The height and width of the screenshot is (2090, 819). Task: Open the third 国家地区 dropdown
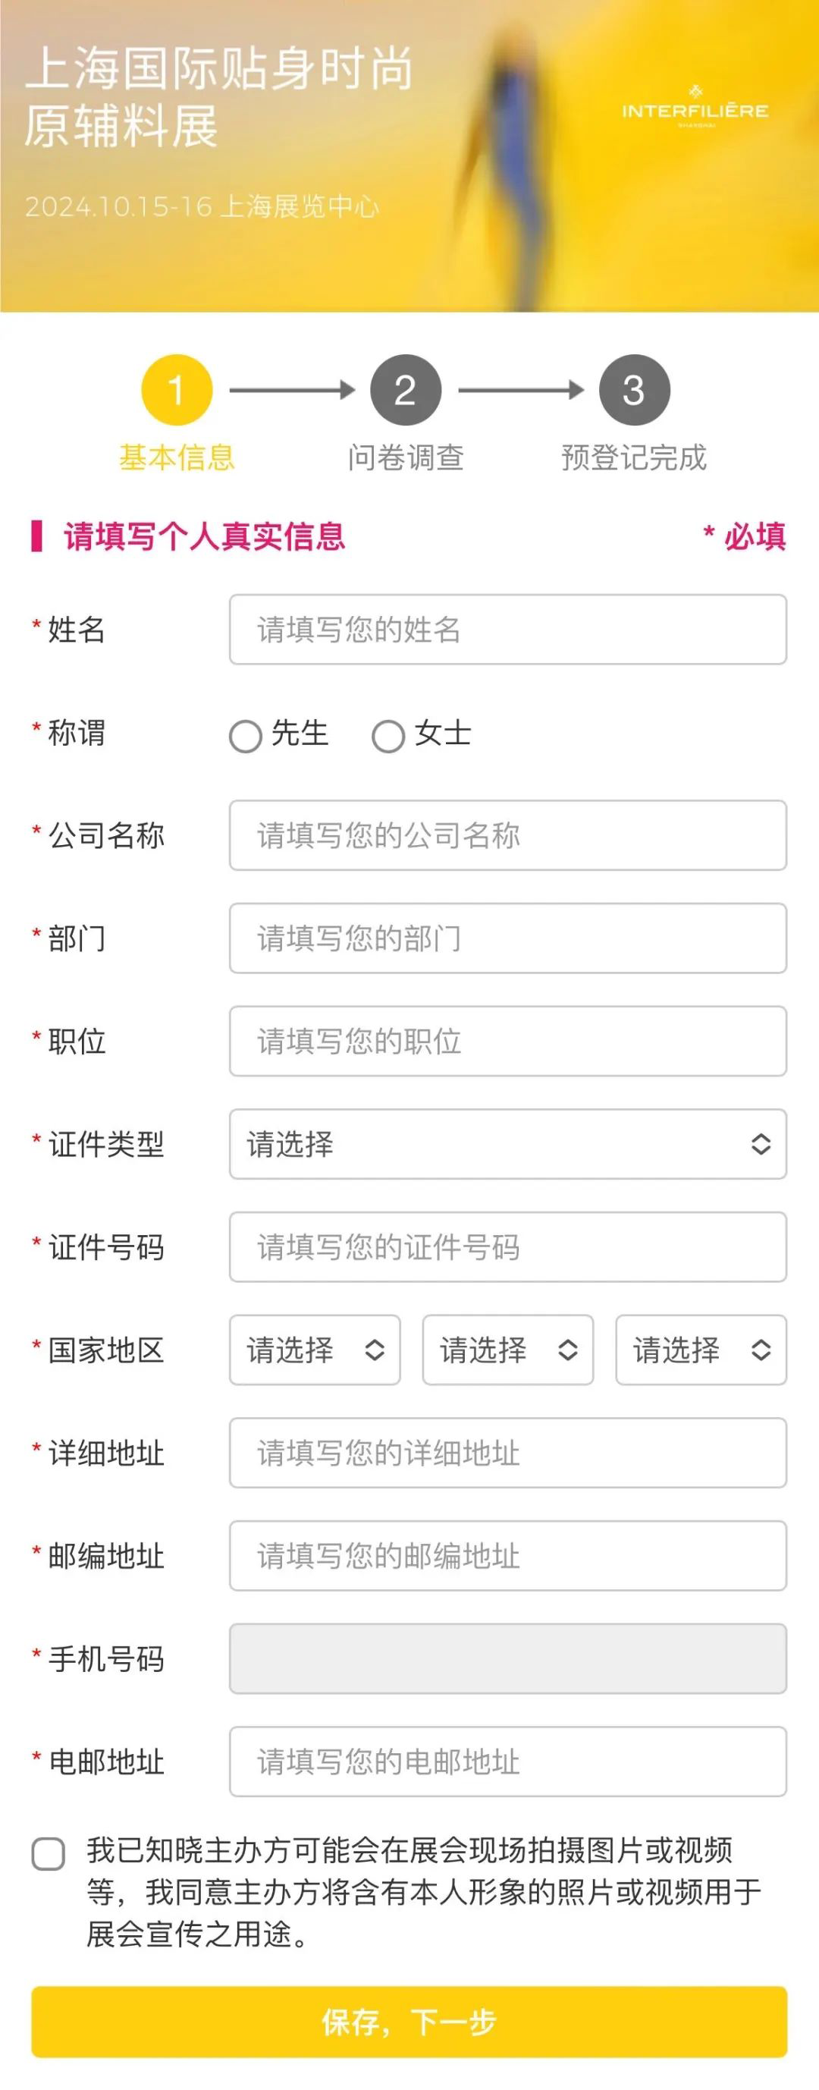[x=699, y=1350]
